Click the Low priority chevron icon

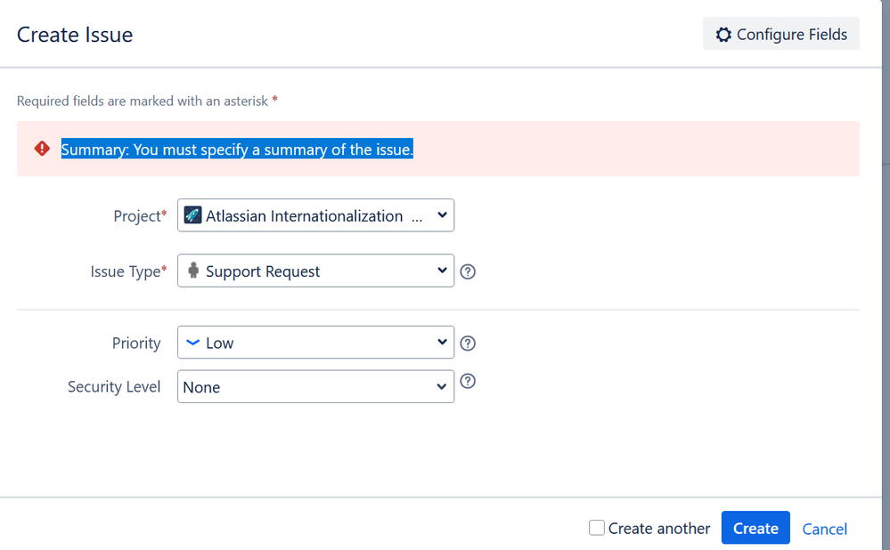(193, 343)
